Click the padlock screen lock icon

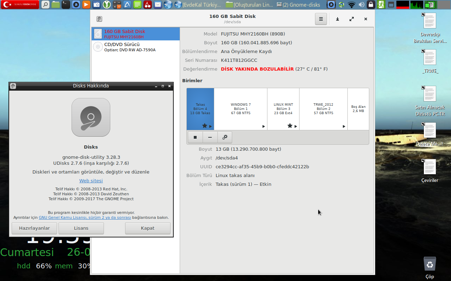pos(371,5)
